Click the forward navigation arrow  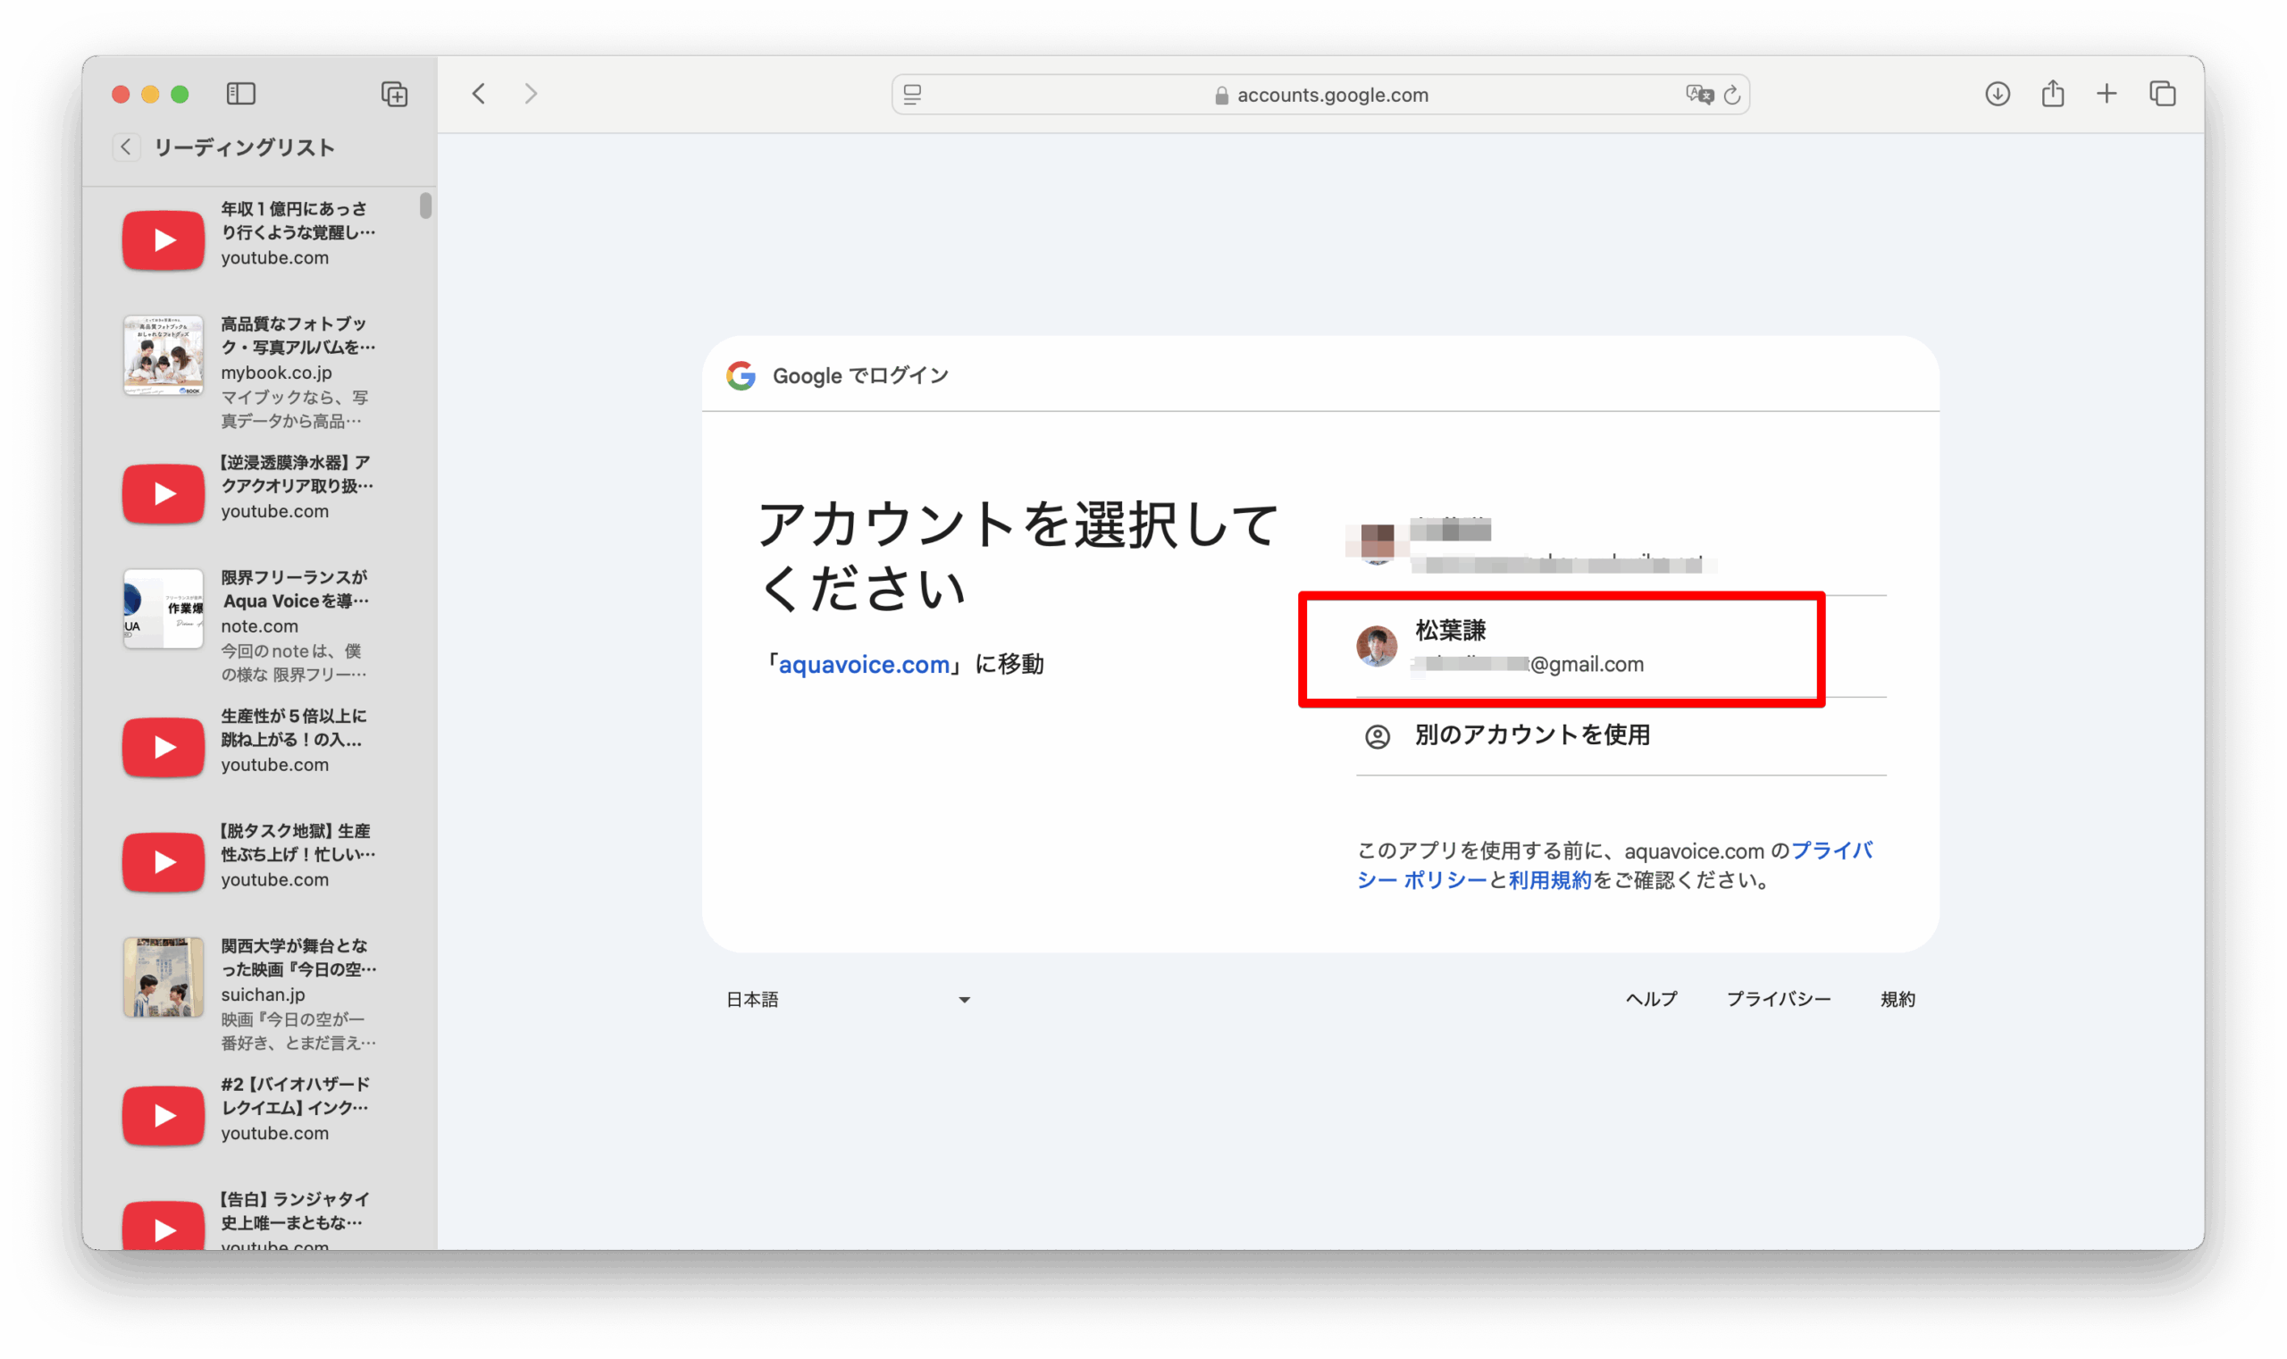[x=531, y=94]
